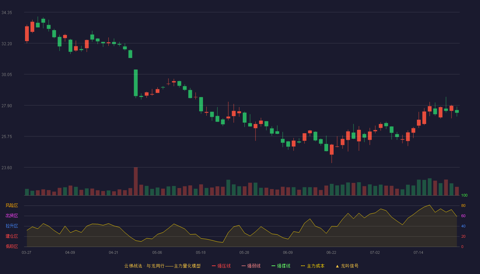The image size is (480, 274).
Task: Select the 风险区 zone label
Action: point(12,206)
